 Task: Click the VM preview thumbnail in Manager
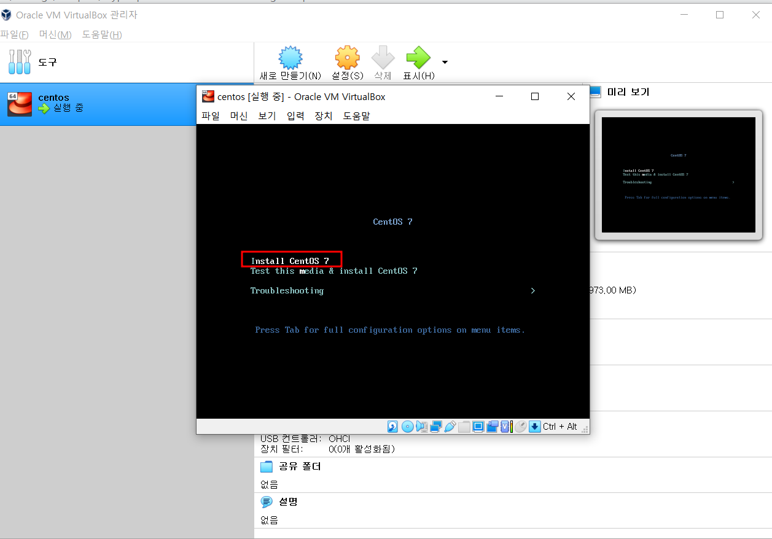[x=679, y=175]
